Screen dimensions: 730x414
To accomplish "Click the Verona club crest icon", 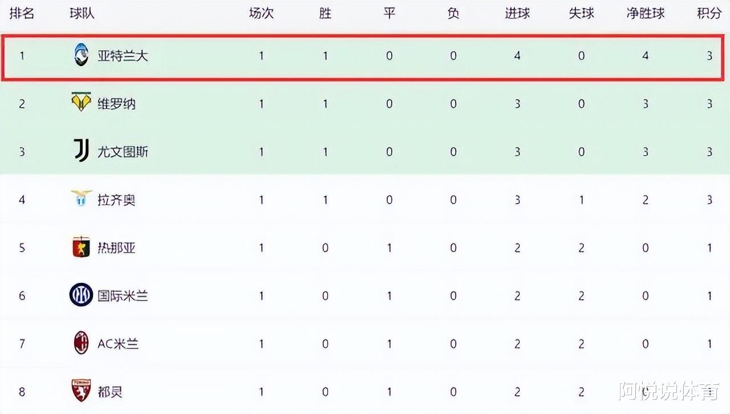I will 82,103.
